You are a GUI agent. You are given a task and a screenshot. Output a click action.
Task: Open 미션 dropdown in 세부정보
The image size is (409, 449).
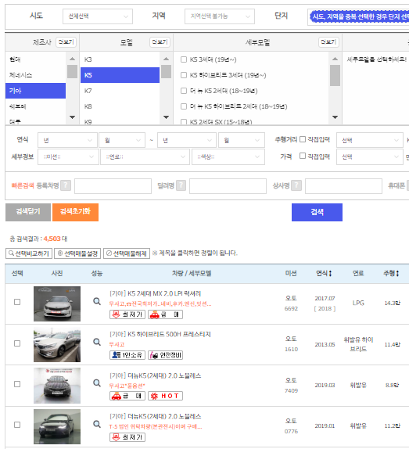[68, 157]
